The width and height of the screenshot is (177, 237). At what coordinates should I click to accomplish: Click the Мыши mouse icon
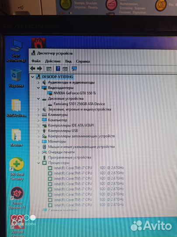coord(44,147)
